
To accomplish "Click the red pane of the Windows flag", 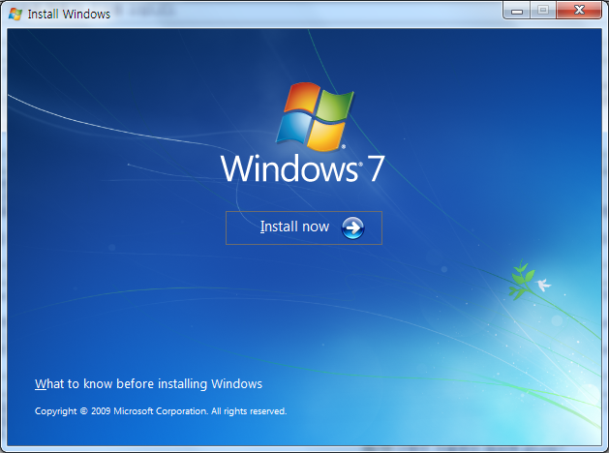I will (x=300, y=102).
